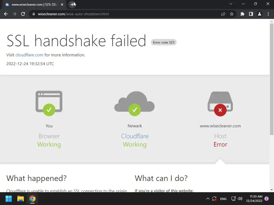Expand the tab search chevron
The height and width of the screenshot is (205, 274).
[231, 4]
